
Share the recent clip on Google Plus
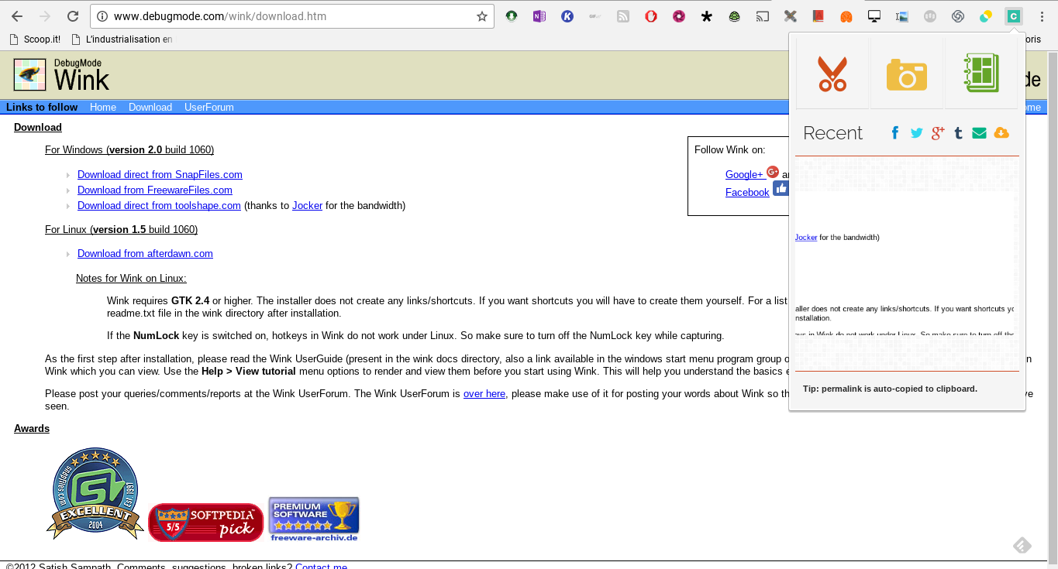point(938,133)
